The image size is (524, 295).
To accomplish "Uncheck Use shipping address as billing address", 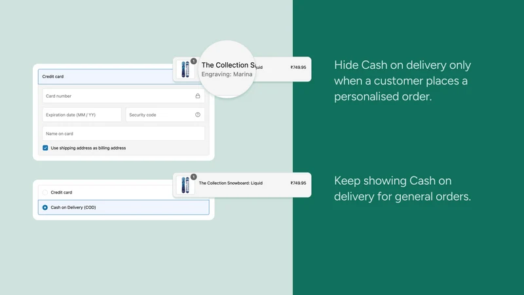I will tap(45, 148).
